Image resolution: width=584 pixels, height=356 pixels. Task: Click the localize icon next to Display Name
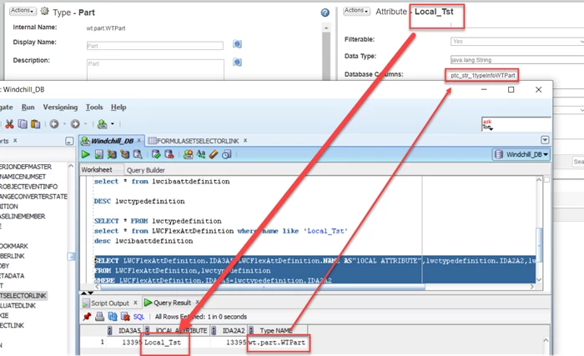pos(237,44)
